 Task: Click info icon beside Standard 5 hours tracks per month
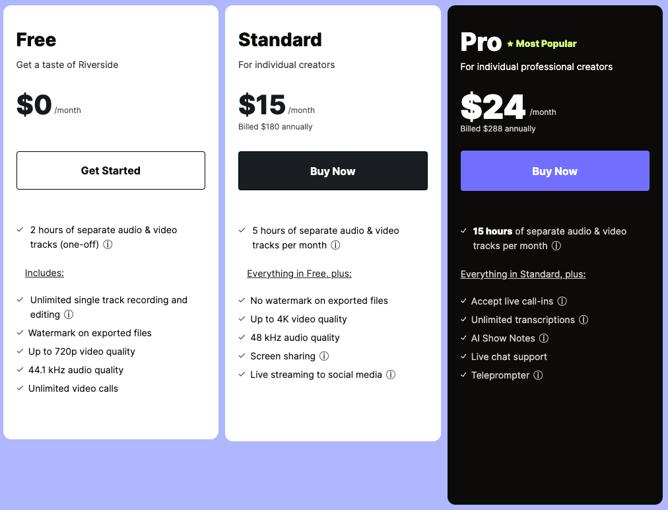335,245
